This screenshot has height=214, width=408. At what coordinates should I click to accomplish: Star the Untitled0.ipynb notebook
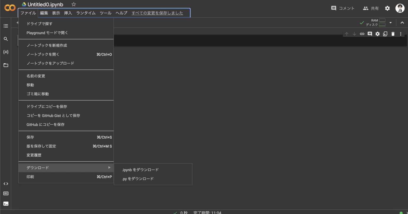coord(73,4)
